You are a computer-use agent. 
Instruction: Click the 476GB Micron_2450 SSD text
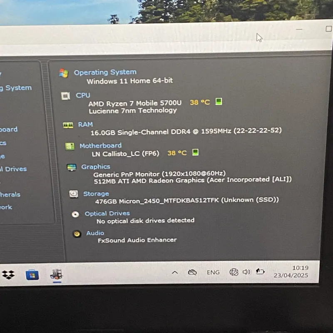tap(187, 200)
